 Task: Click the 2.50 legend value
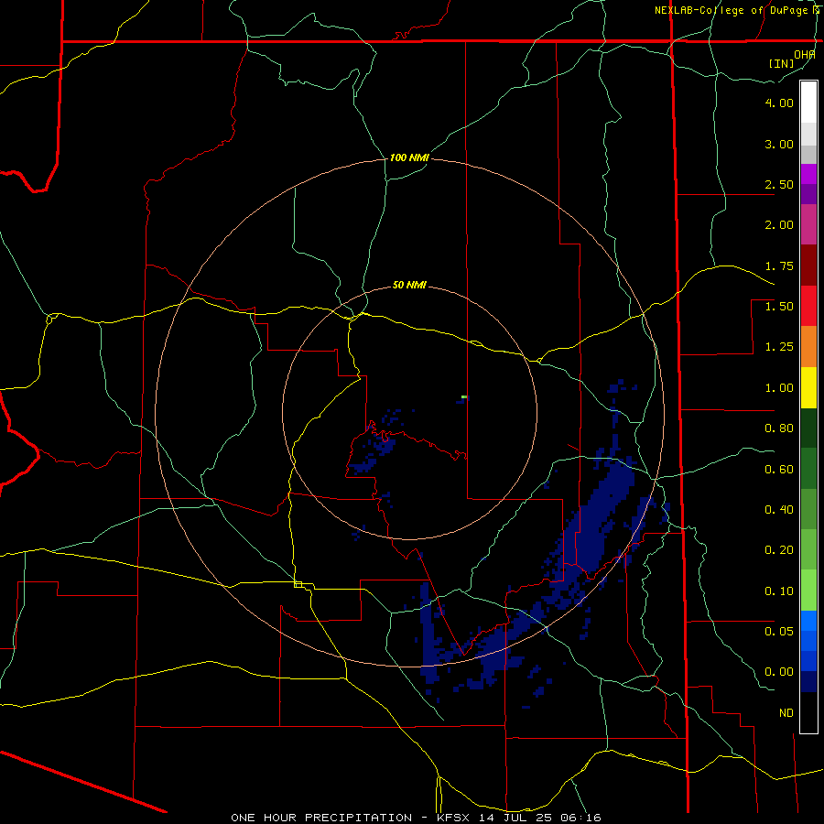pyautogui.click(x=779, y=184)
